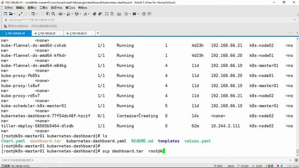Toggle full screen mode icon
The width and height of the screenshot is (299, 168).
pyautogui.click(x=107, y=14)
